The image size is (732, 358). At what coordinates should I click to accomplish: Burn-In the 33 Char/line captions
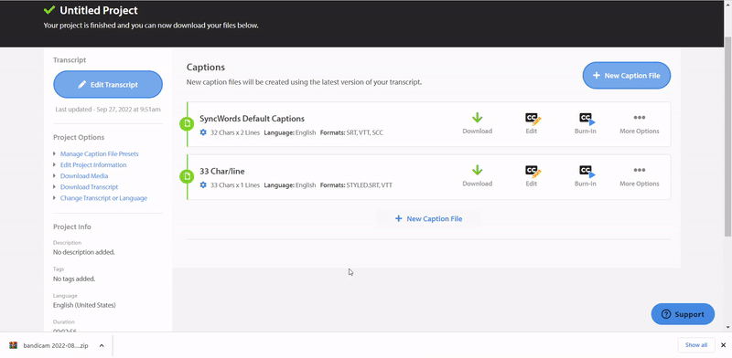click(586, 176)
